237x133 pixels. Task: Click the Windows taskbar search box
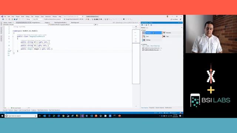click(x=21, y=116)
